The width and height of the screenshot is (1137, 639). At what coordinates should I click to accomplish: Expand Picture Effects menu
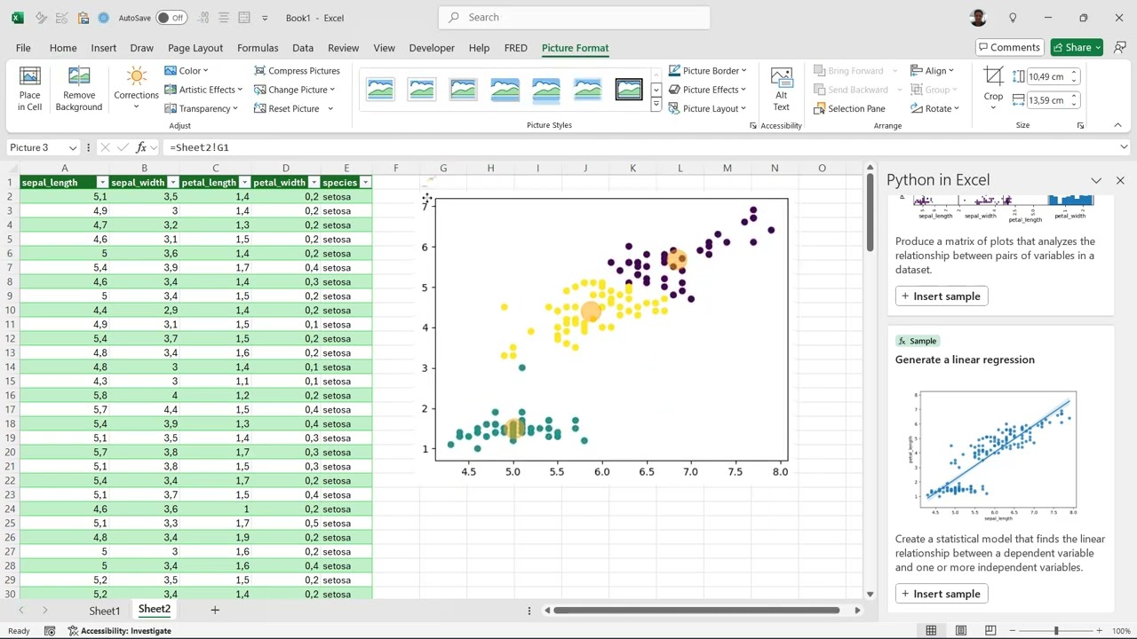click(x=707, y=90)
